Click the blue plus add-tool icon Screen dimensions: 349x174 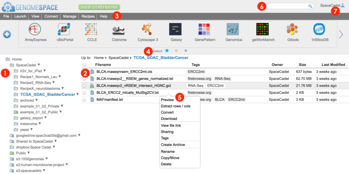click(x=7, y=34)
